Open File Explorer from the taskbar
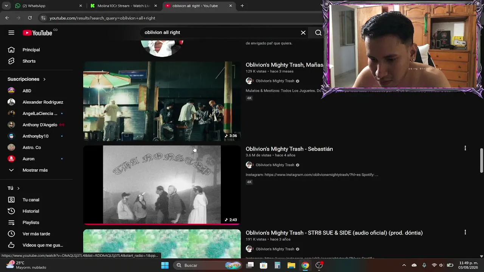This screenshot has width=484, height=272. click(x=291, y=265)
